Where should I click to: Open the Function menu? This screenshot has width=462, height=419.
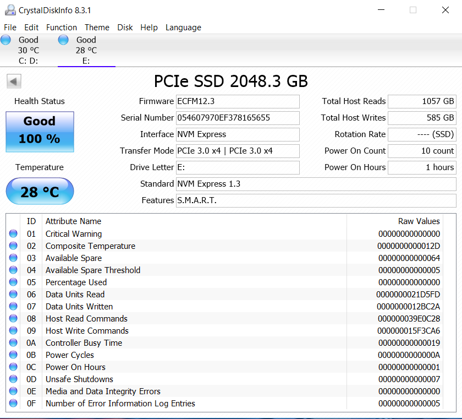pos(62,28)
